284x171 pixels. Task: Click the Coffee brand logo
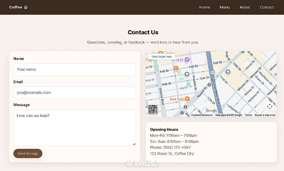coord(18,7)
